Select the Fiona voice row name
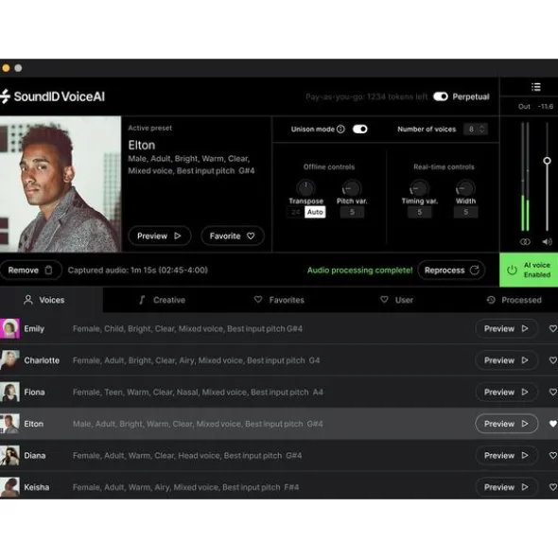Screen dimensions: 558x559 pos(34,393)
